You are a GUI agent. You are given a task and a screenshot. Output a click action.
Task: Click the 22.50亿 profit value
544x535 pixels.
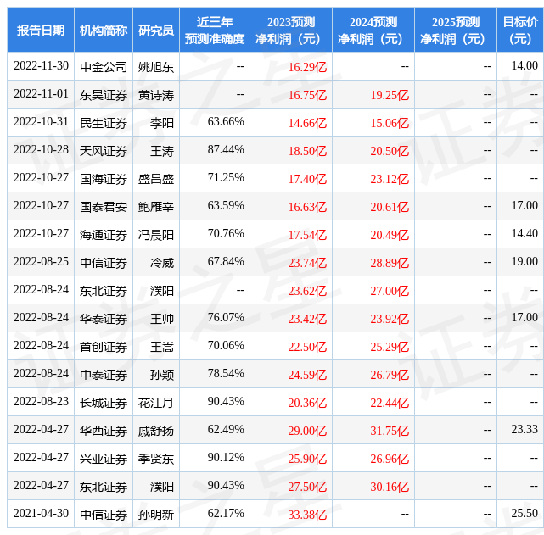tap(307, 347)
